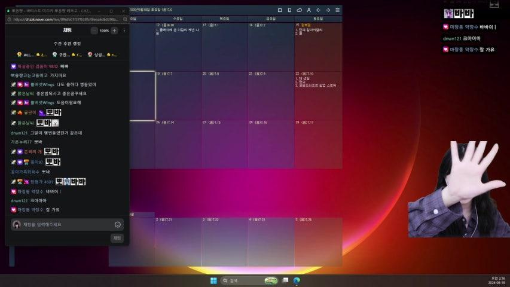Open the Windows Start menu

tap(213, 280)
